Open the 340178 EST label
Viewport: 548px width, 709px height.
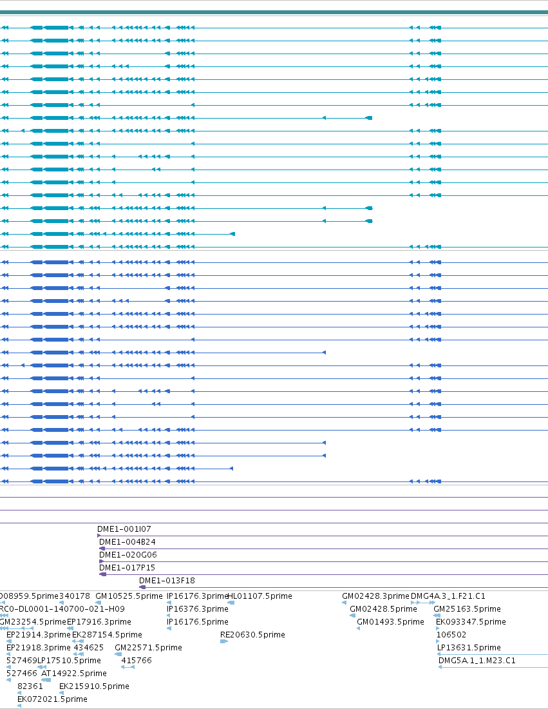pos(75,596)
